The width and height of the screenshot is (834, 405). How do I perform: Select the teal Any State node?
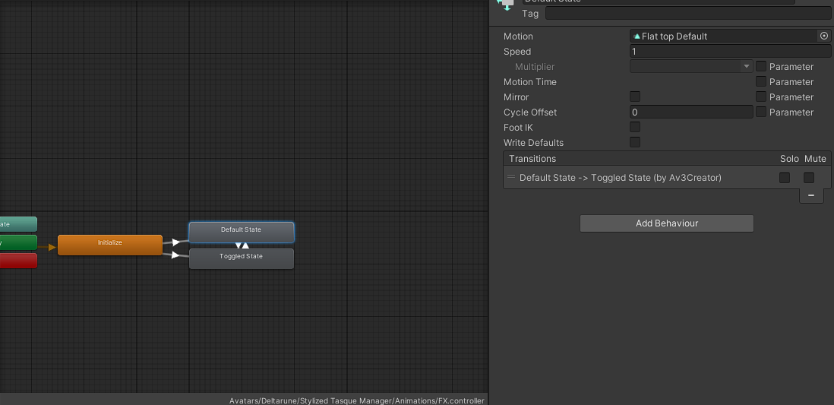coord(18,224)
